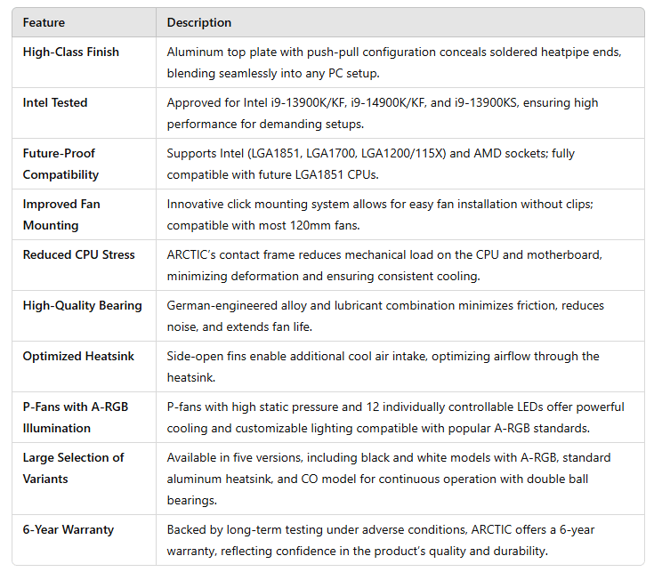Select the five versions availability description

pyautogui.click(x=389, y=479)
